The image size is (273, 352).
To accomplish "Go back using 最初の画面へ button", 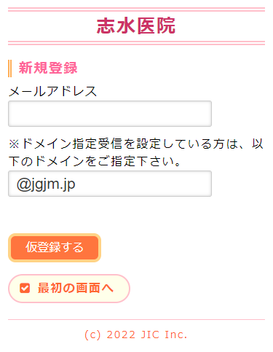I will (69, 289).
